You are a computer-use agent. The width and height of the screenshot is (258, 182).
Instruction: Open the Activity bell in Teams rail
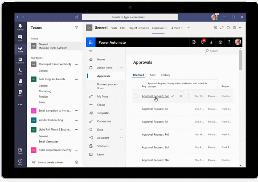point(20,27)
